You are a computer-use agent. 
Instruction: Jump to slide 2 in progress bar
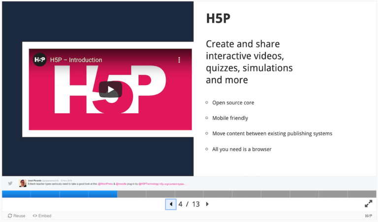(x=45, y=194)
